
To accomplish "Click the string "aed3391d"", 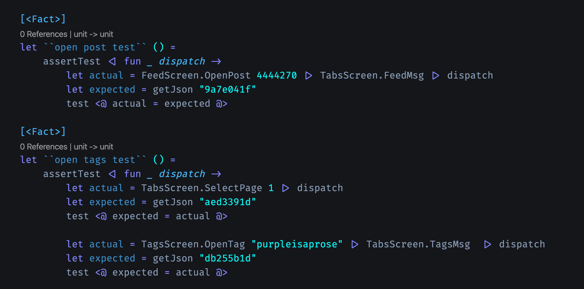I will click(228, 202).
